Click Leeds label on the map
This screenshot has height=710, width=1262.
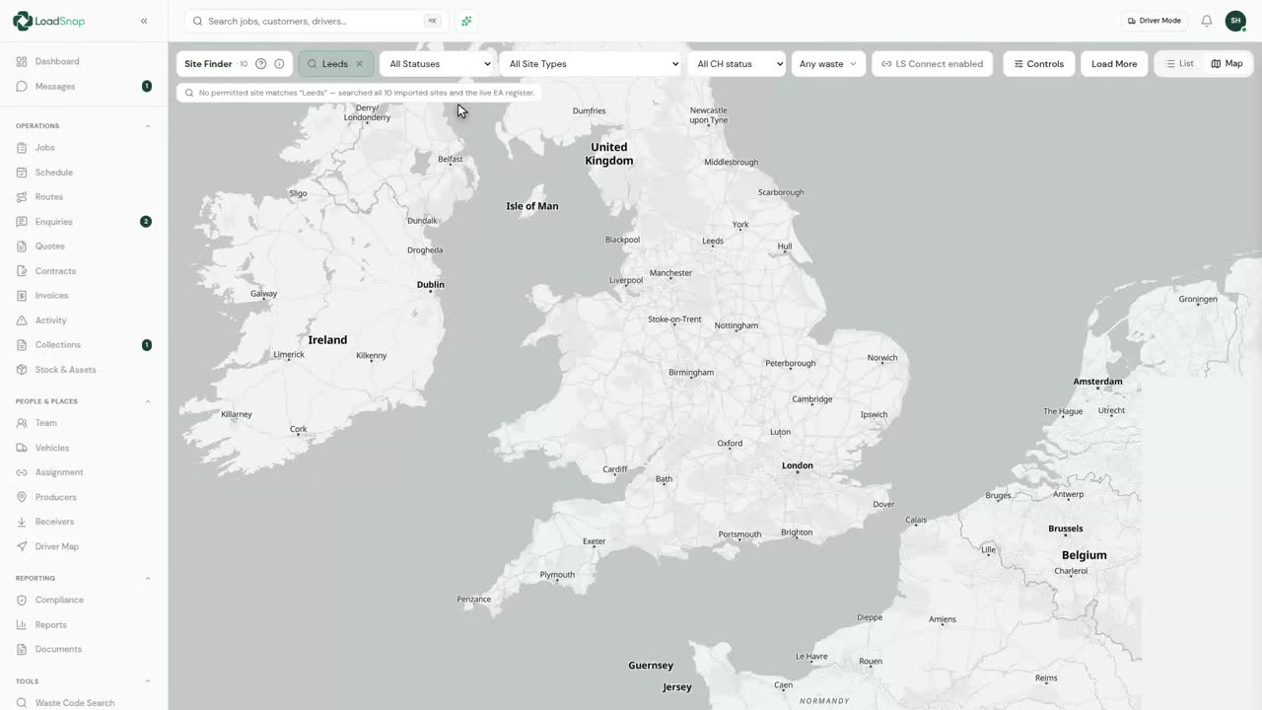point(713,241)
